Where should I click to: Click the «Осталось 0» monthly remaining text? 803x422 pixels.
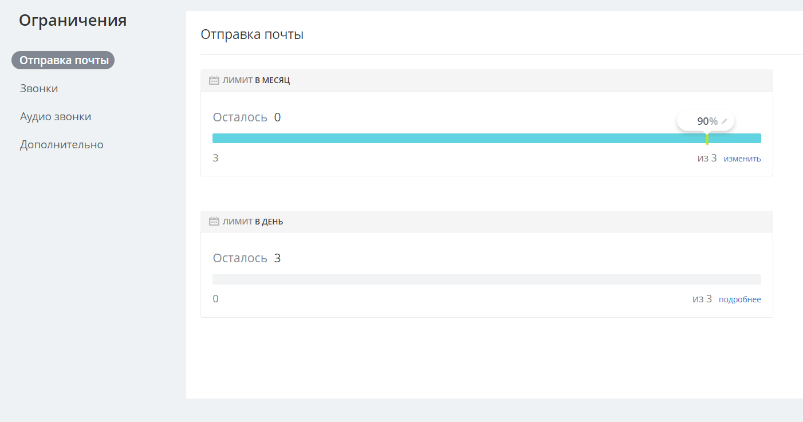pyautogui.click(x=247, y=117)
